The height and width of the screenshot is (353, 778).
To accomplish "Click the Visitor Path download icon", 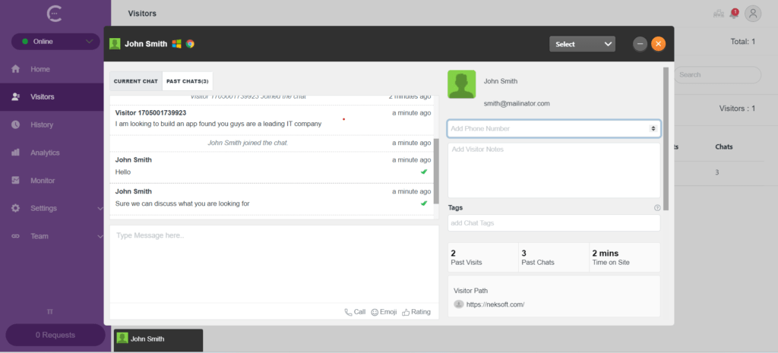I will tap(459, 304).
